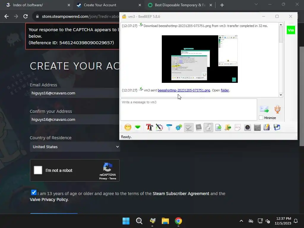Click the received screenshot thumbnail in chat
Image resolution: width=304 pixels, height=228 pixels.
click(x=200, y=59)
